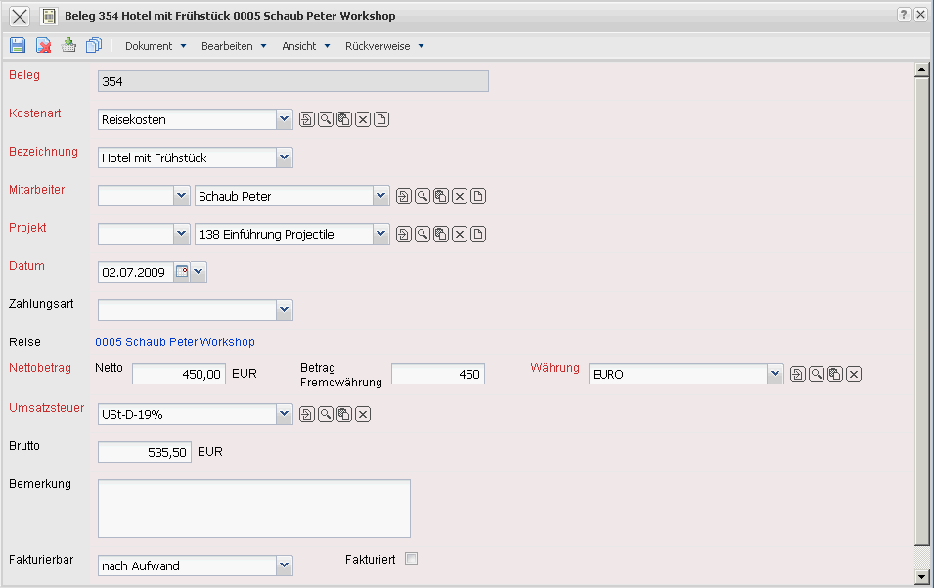The width and height of the screenshot is (934, 588).
Task: Search for an Umsatzsteuer with the magnifier
Action: coord(326,414)
